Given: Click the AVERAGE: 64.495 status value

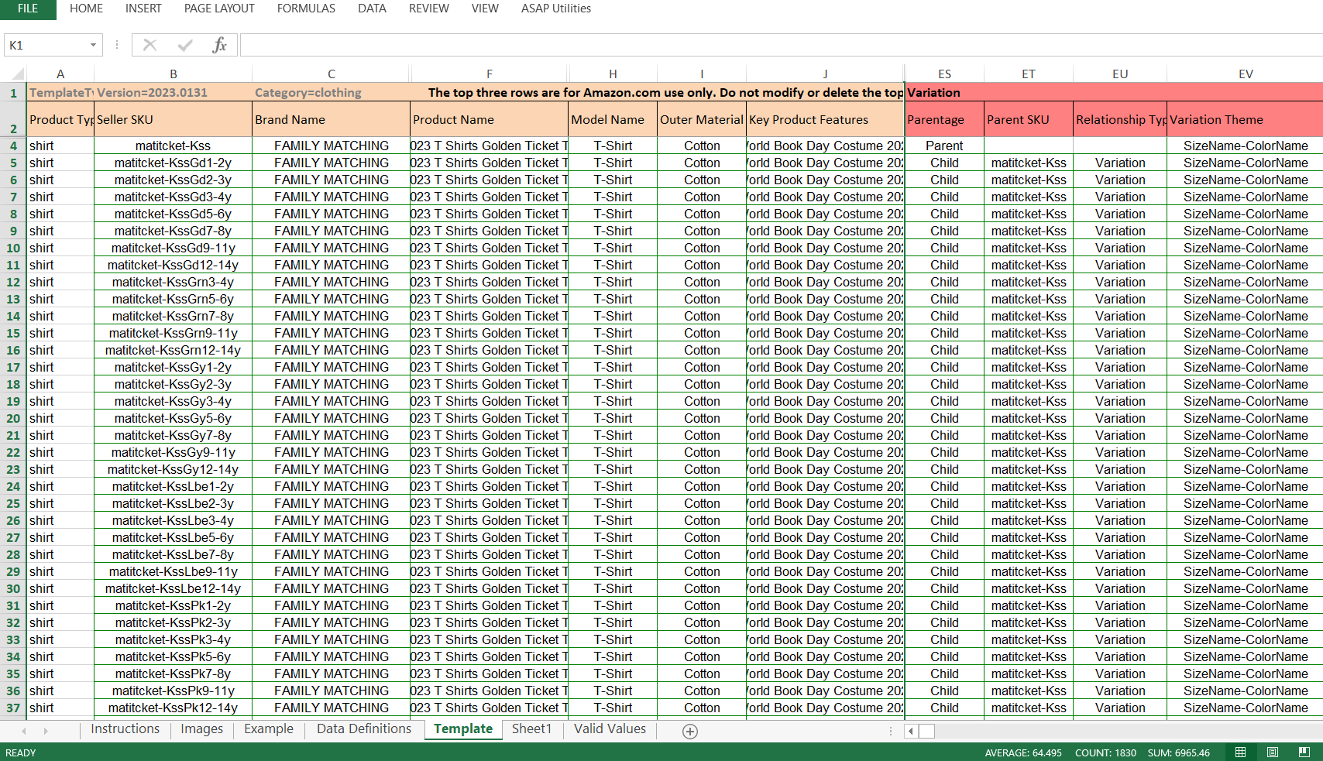Looking at the screenshot, I should click(1023, 752).
